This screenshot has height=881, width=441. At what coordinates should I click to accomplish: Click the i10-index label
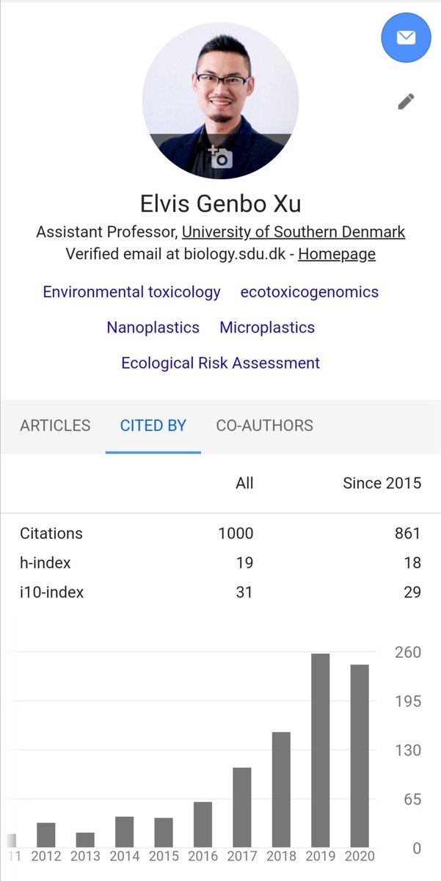point(51,592)
